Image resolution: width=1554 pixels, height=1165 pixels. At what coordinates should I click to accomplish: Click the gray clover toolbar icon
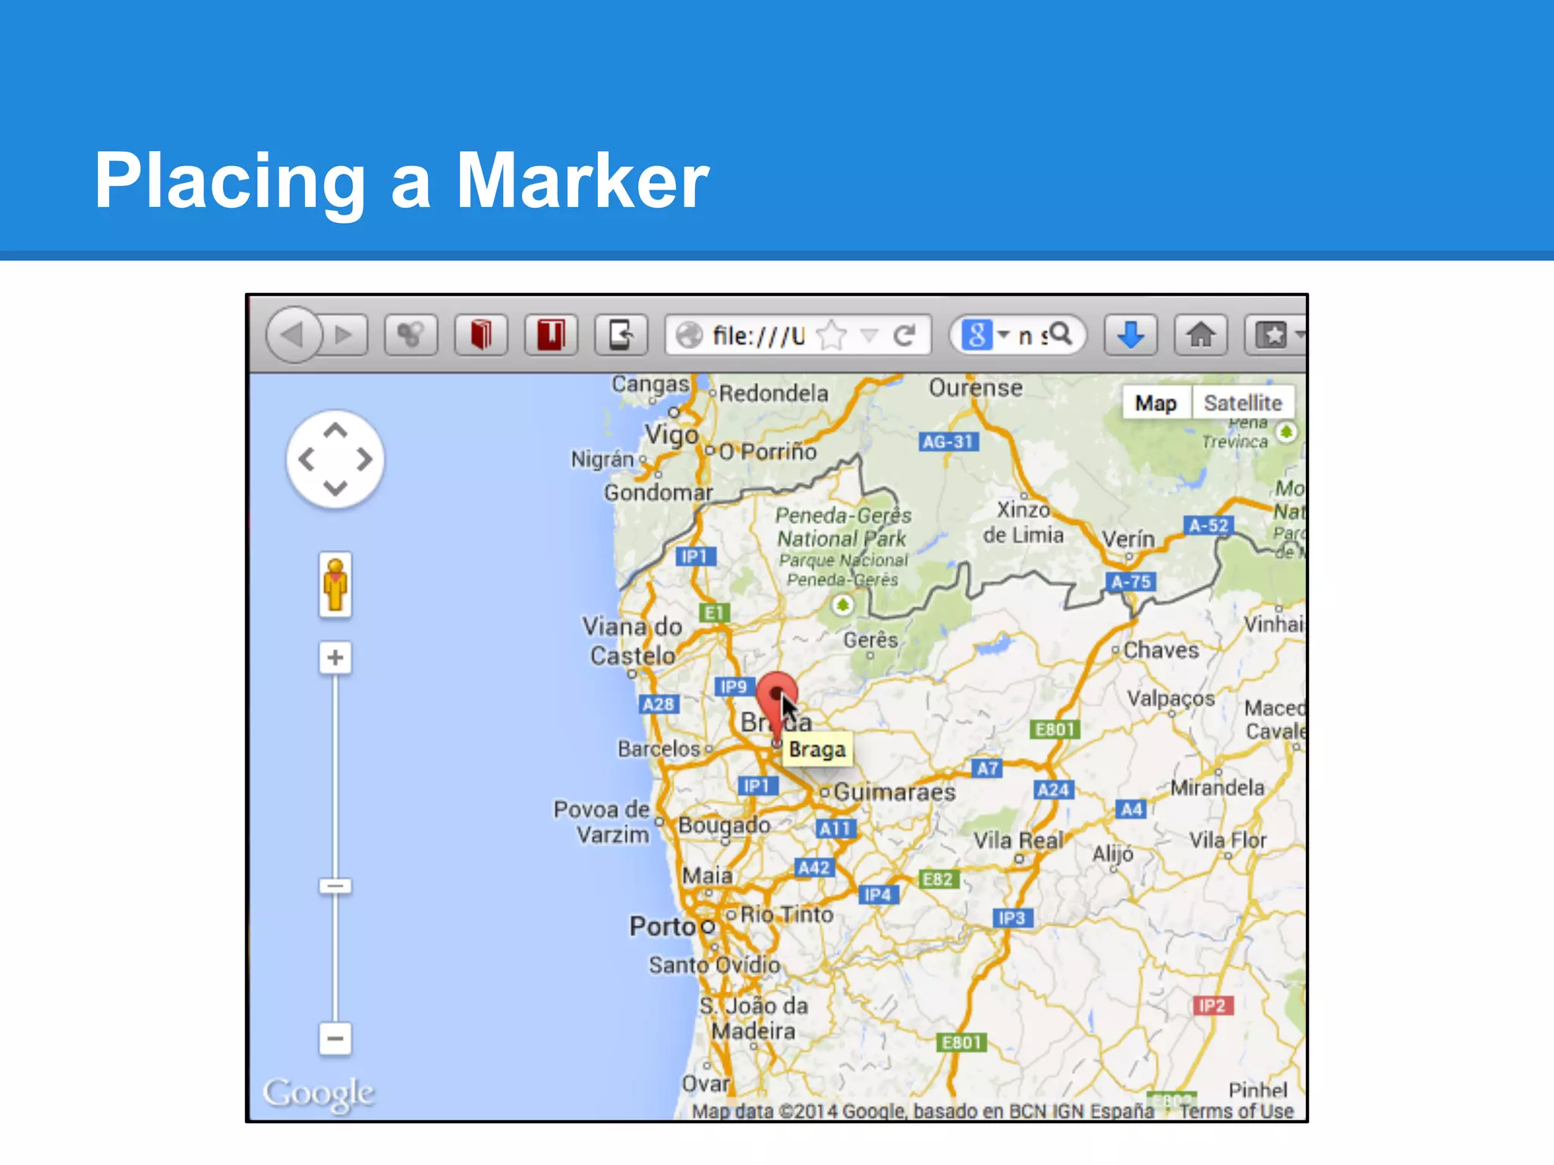(x=411, y=334)
